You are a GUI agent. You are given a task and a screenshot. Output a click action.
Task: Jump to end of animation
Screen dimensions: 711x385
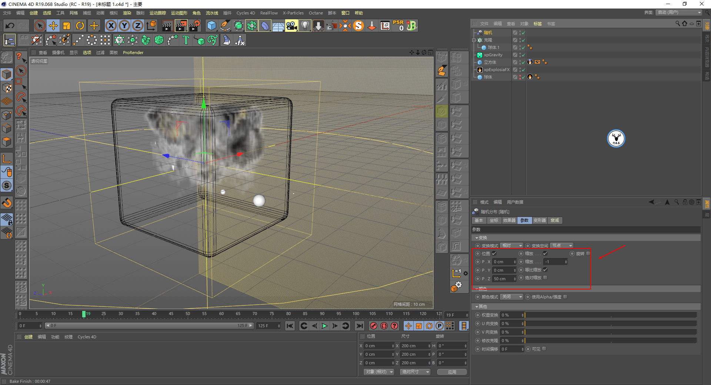click(x=359, y=326)
